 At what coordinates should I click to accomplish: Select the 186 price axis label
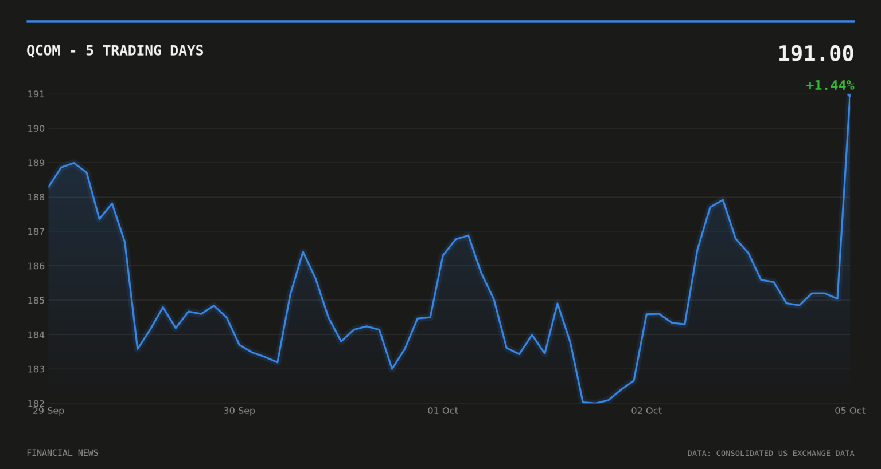coord(36,266)
